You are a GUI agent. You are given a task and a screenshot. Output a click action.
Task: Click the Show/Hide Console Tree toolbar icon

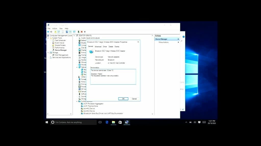click(x=59, y=31)
